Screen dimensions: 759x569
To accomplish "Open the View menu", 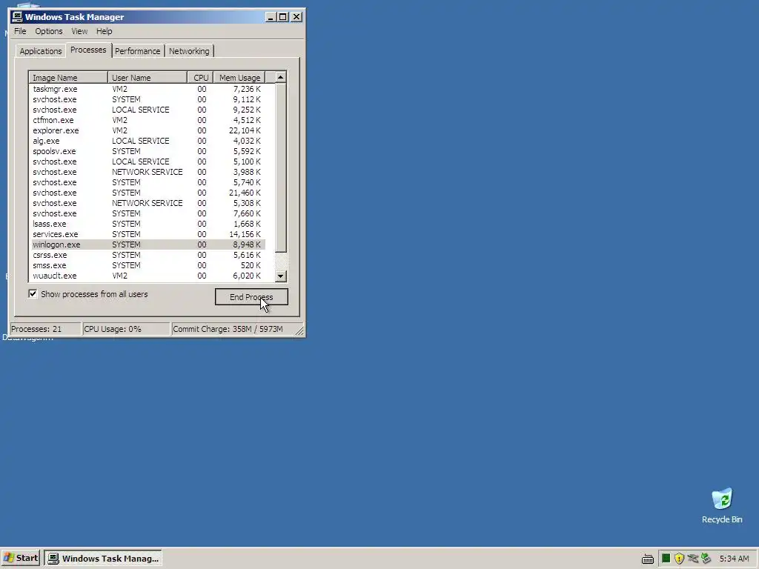I will pyautogui.click(x=79, y=31).
